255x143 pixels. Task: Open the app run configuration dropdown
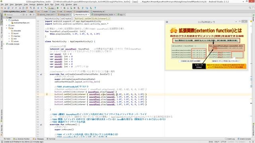tap(52, 8)
